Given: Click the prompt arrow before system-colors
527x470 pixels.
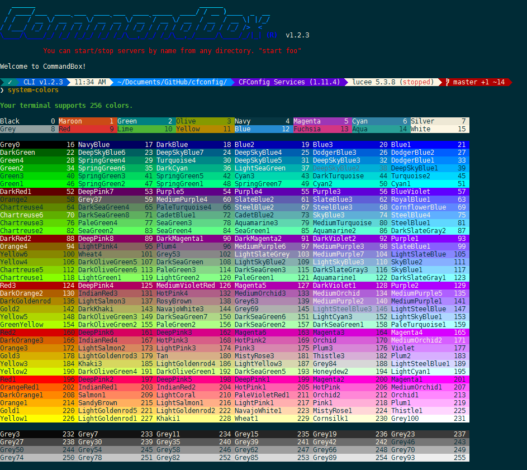Looking at the screenshot, I should (4, 89).
